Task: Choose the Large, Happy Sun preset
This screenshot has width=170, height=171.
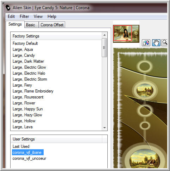Action: coord(28,109)
